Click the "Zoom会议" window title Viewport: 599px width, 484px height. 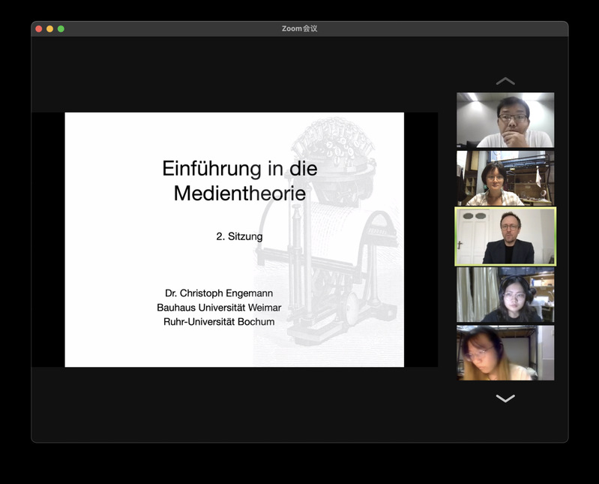[x=300, y=29]
